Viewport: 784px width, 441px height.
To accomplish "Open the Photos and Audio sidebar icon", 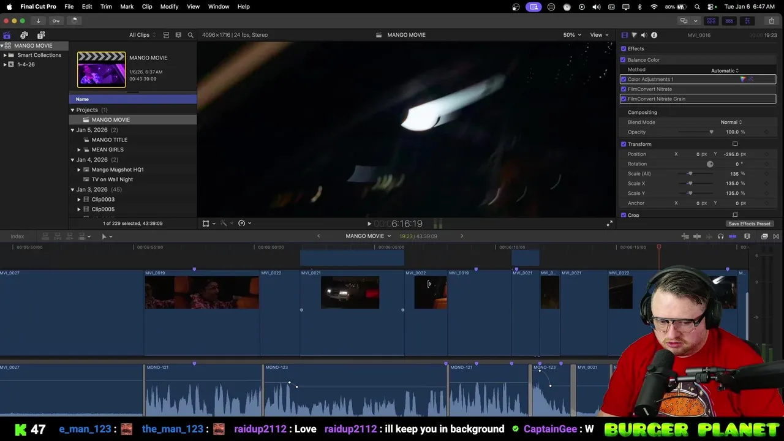I will [x=24, y=35].
